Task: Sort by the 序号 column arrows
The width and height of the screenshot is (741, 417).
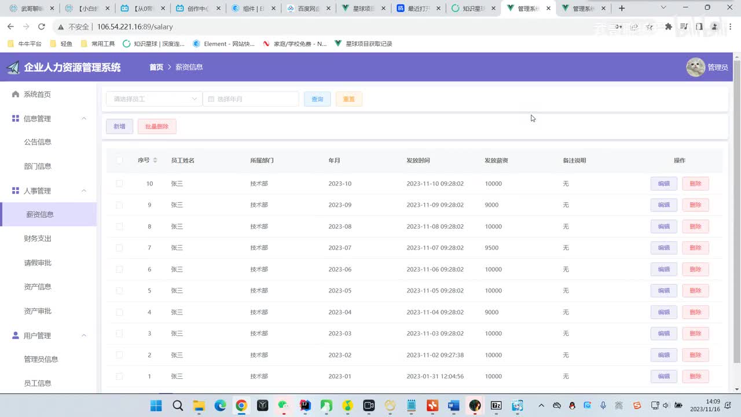Action: 155,160
